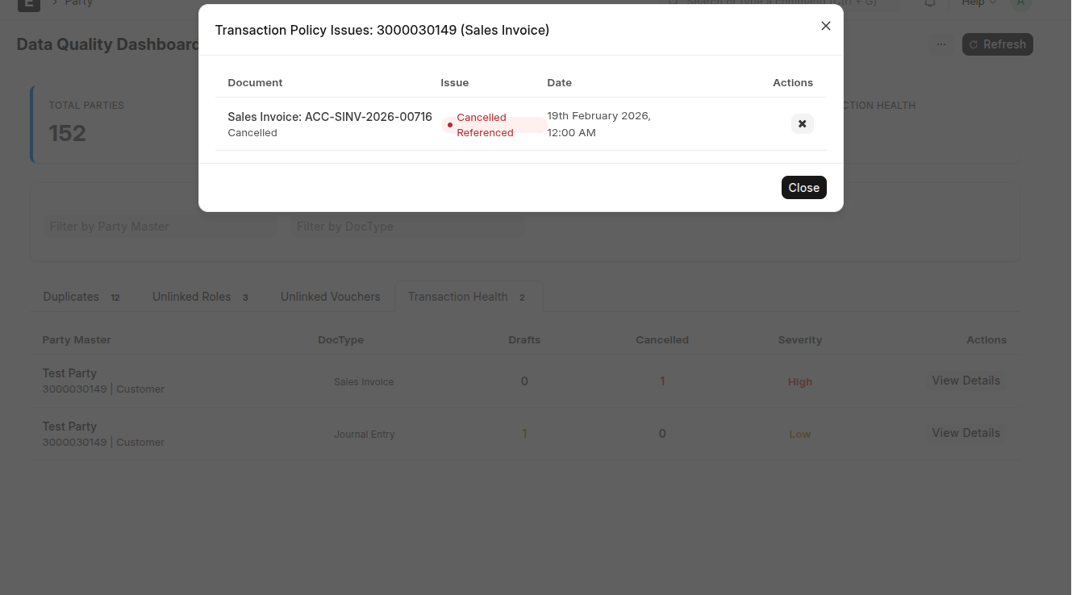Expand the Help dropdown
Image resolution: width=1072 pixels, height=595 pixels.
point(978,3)
